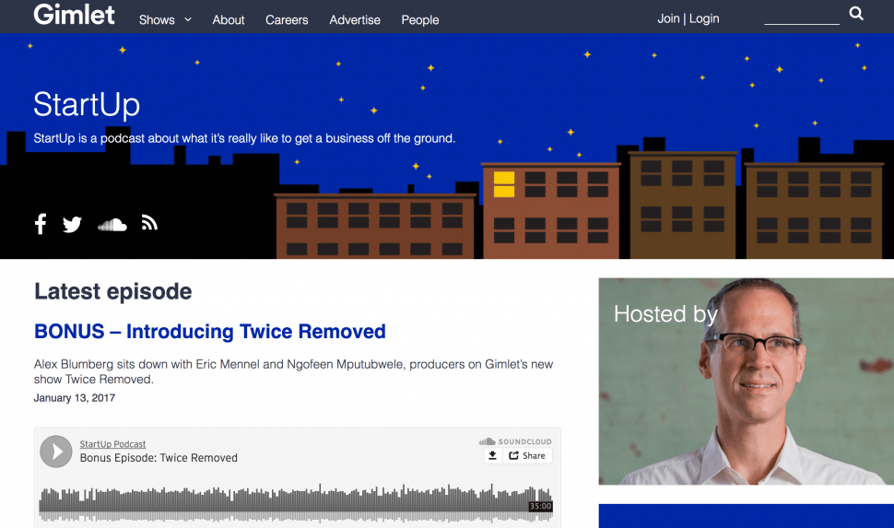The width and height of the screenshot is (894, 528).
Task: Open StartUp's SoundCloud icon
Action: (x=112, y=225)
